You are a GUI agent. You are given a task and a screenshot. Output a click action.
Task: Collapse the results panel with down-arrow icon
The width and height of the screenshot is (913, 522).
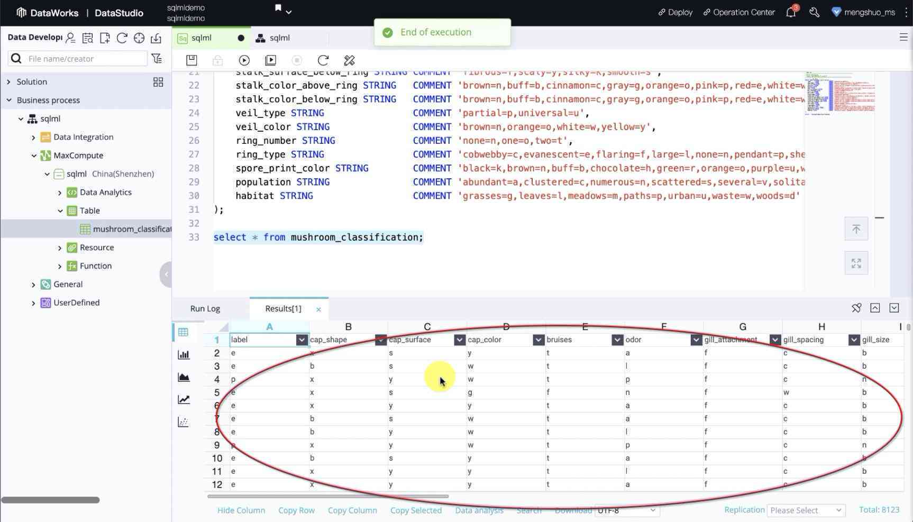pos(894,308)
